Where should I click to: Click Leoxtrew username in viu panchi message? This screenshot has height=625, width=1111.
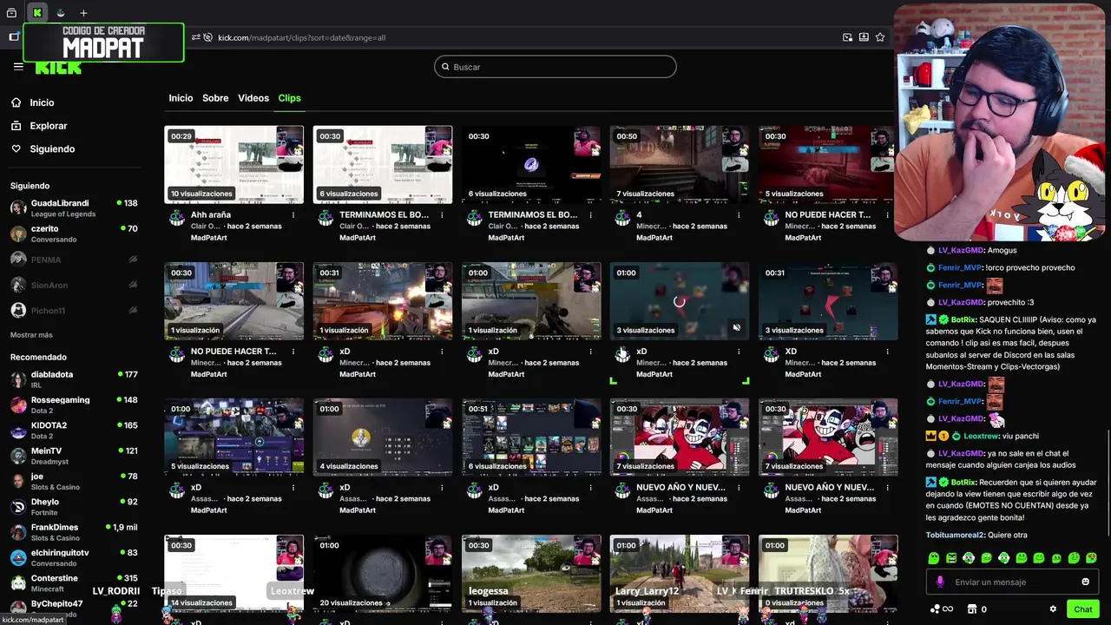[981, 436]
